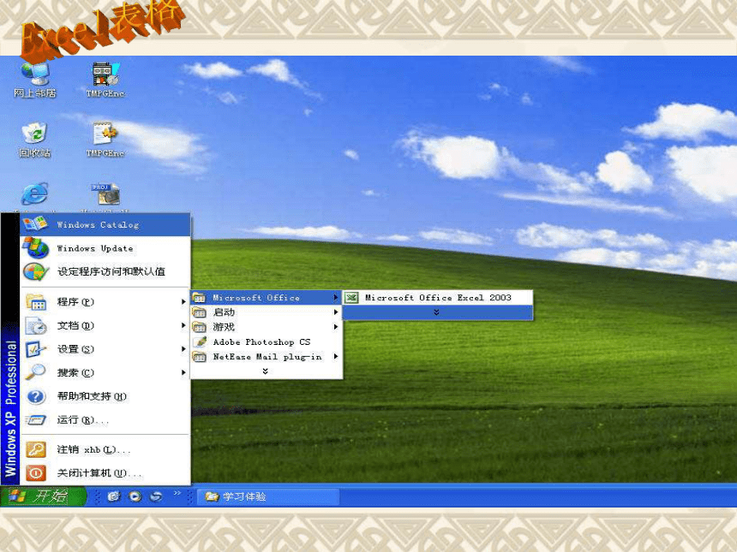Open the 回收站 recycle bin icon
The height and width of the screenshot is (552, 737).
(34, 139)
